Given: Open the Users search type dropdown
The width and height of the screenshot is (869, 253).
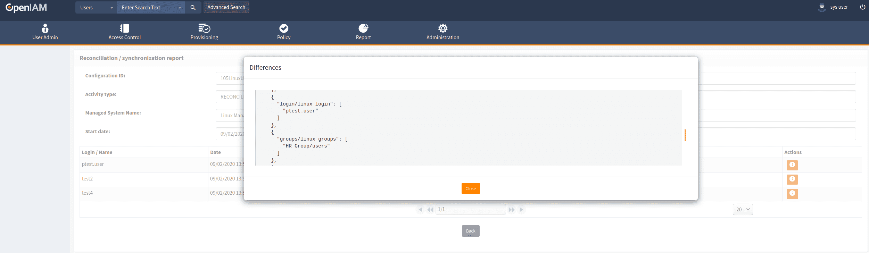Looking at the screenshot, I should [x=96, y=8].
